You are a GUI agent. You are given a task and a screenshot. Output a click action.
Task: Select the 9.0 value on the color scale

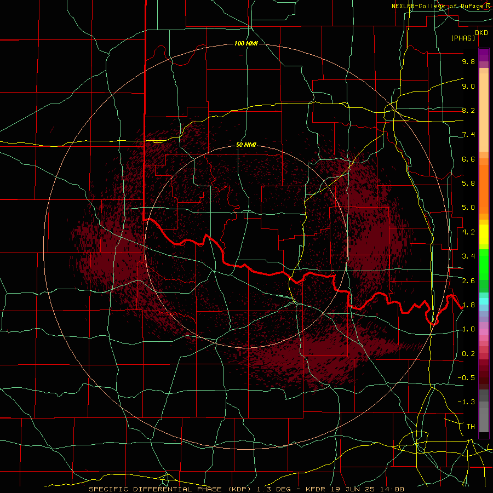468,86
